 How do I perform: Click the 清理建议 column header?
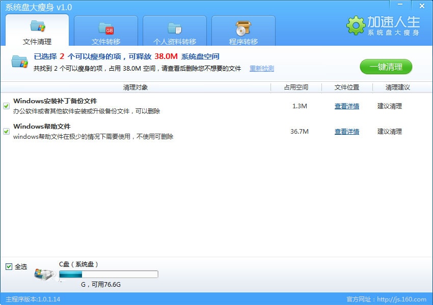point(398,87)
